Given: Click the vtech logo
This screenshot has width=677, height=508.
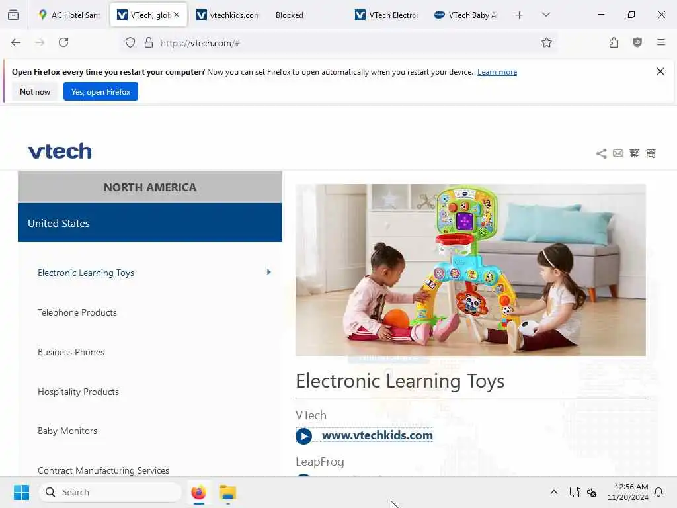Looking at the screenshot, I should (60, 151).
